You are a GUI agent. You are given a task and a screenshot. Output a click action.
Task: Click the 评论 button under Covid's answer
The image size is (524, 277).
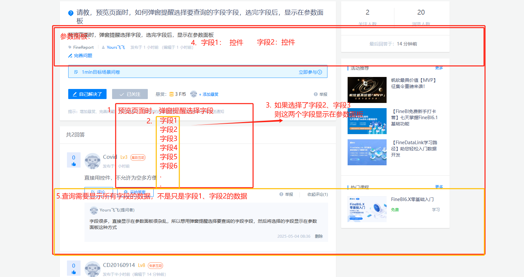coord(98,192)
